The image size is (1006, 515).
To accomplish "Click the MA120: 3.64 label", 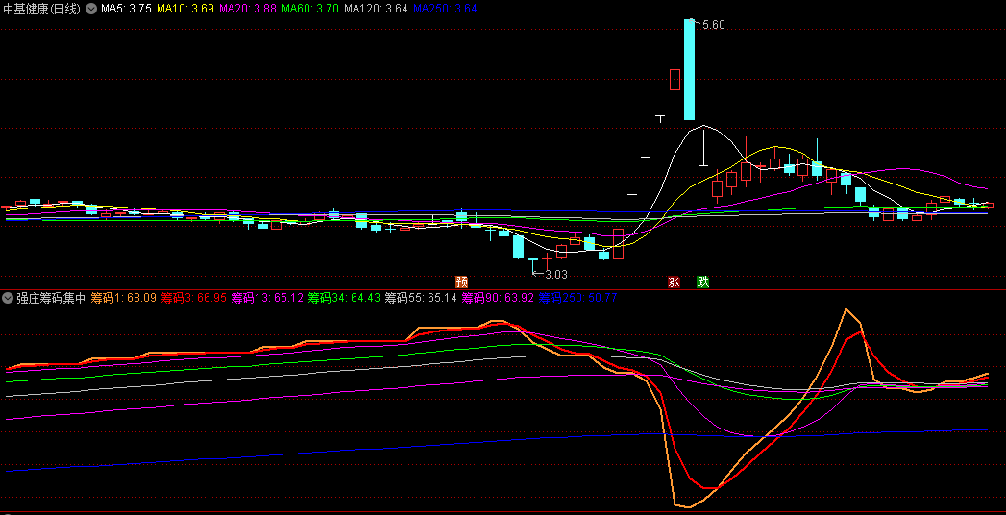I will pyautogui.click(x=376, y=9).
